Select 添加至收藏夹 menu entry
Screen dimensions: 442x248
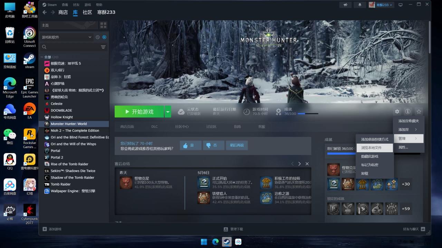tap(408, 121)
